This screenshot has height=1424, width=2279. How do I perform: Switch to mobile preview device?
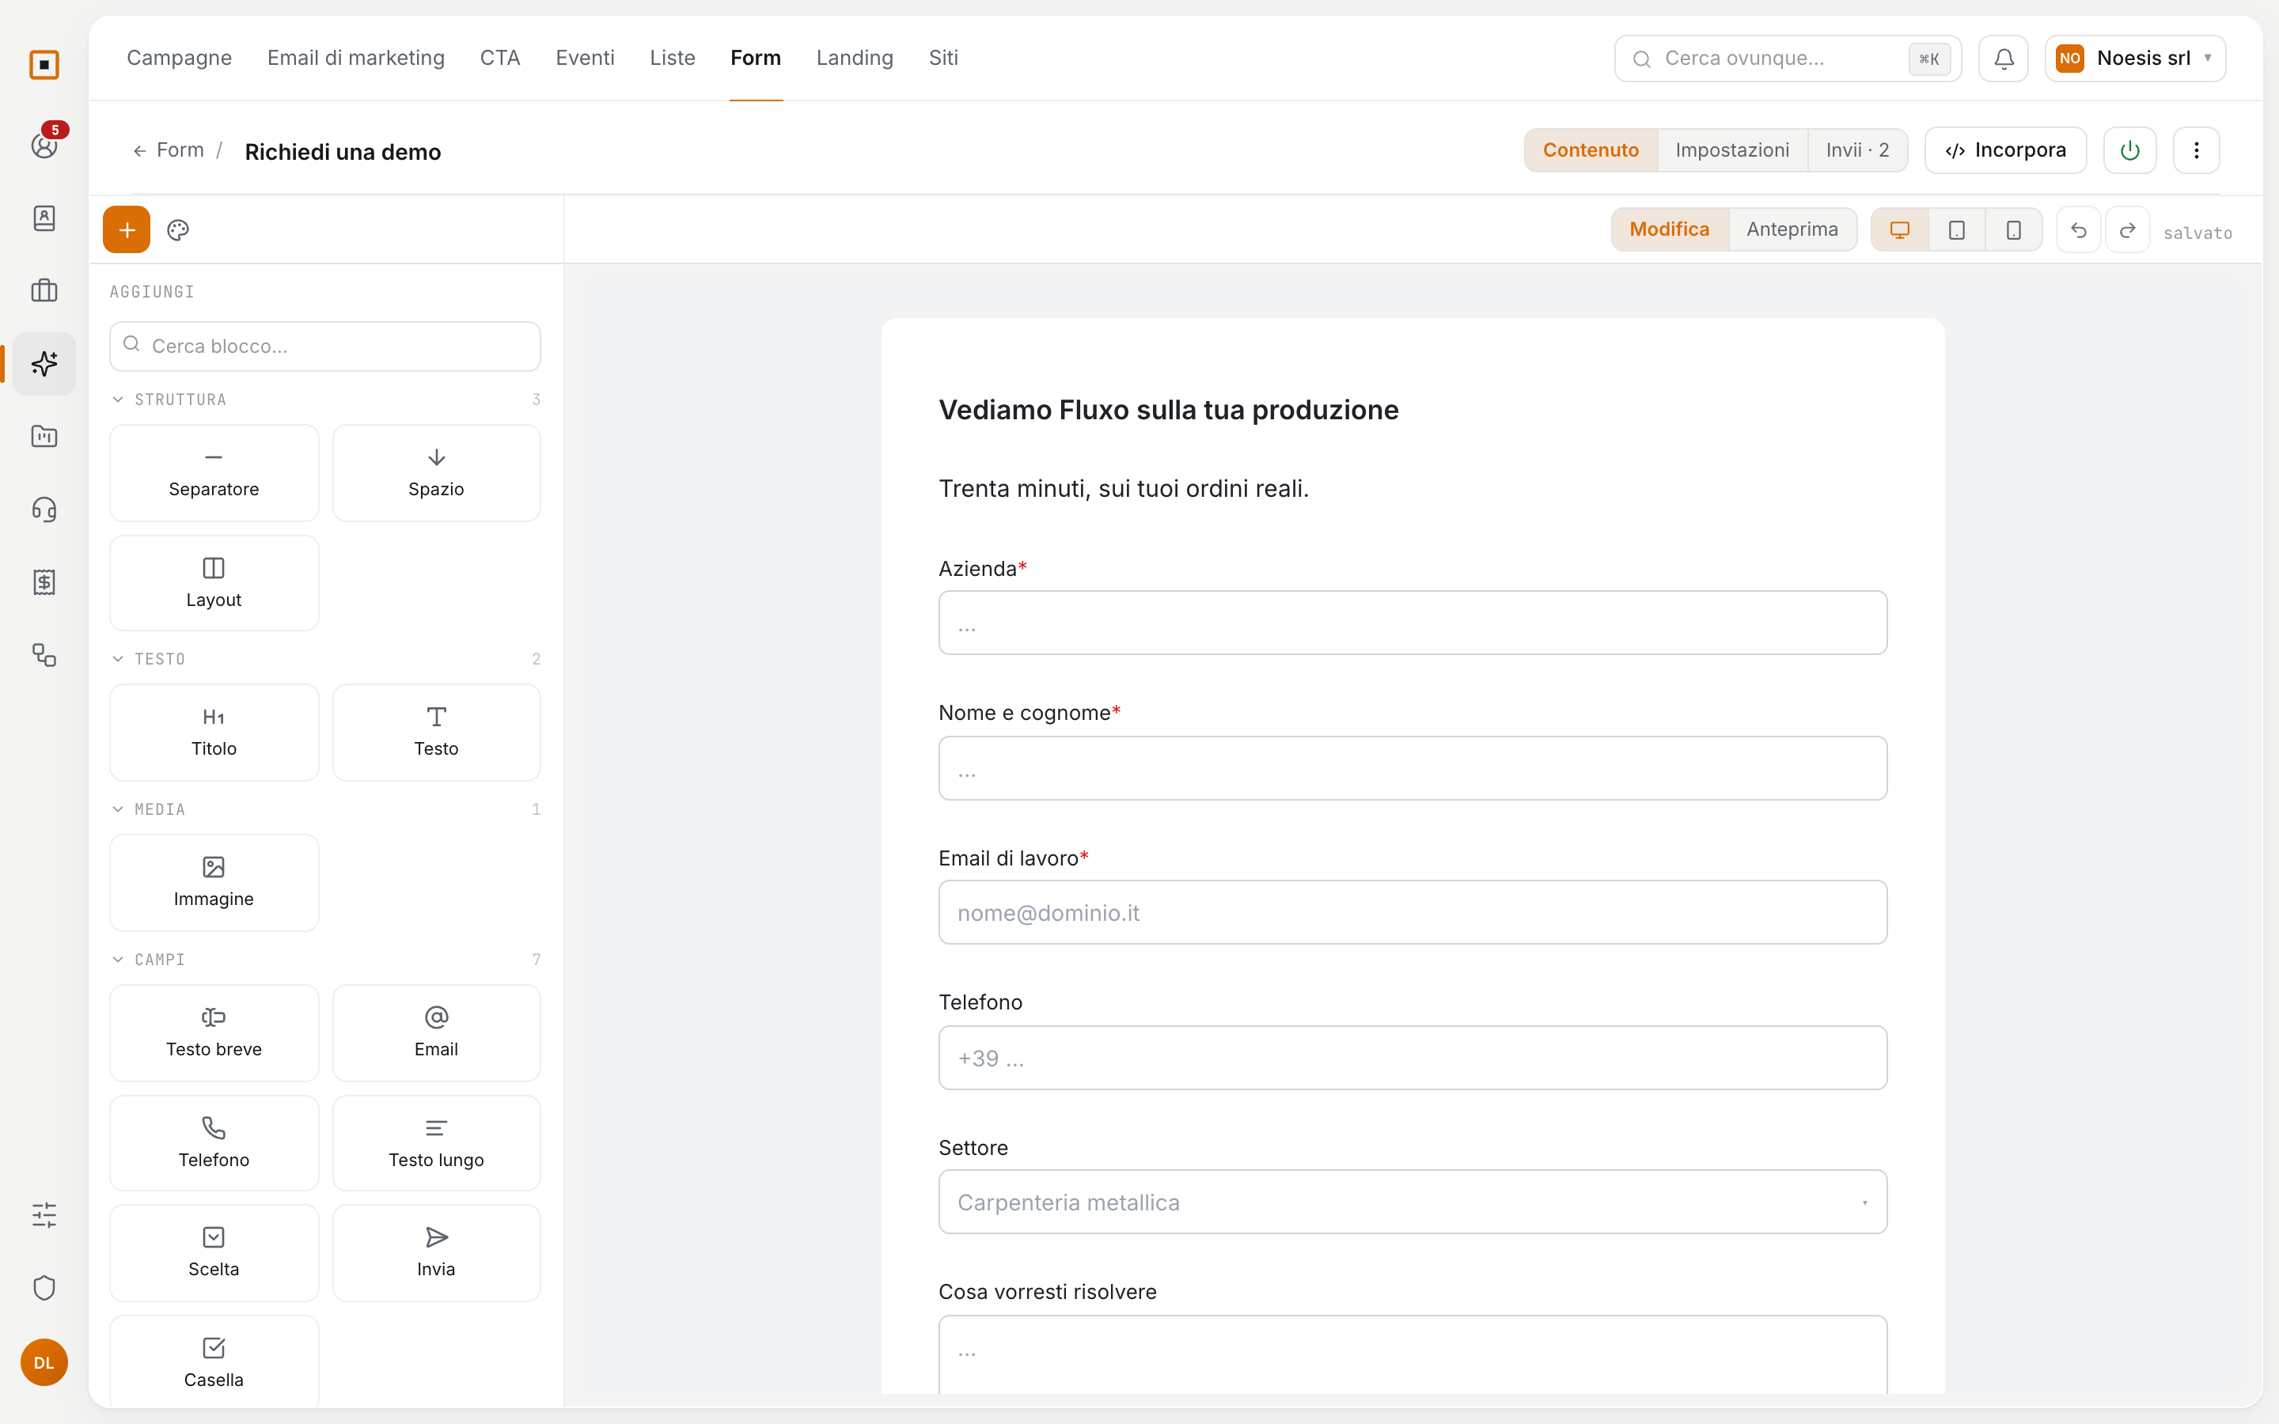[x=2013, y=229]
